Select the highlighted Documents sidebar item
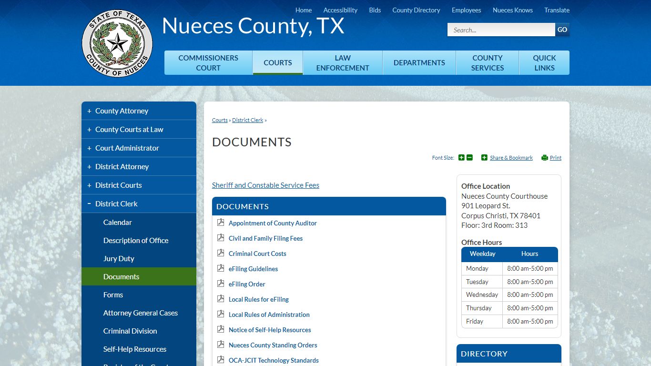 [139, 276]
